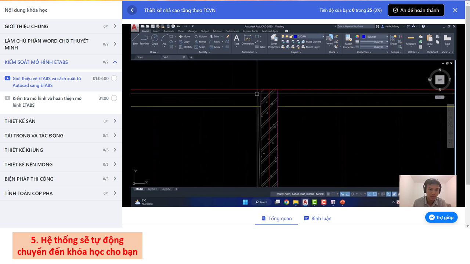
Task: Open lesson Kiểm tra mô hình và hoàn thiện
Action: tap(47, 102)
